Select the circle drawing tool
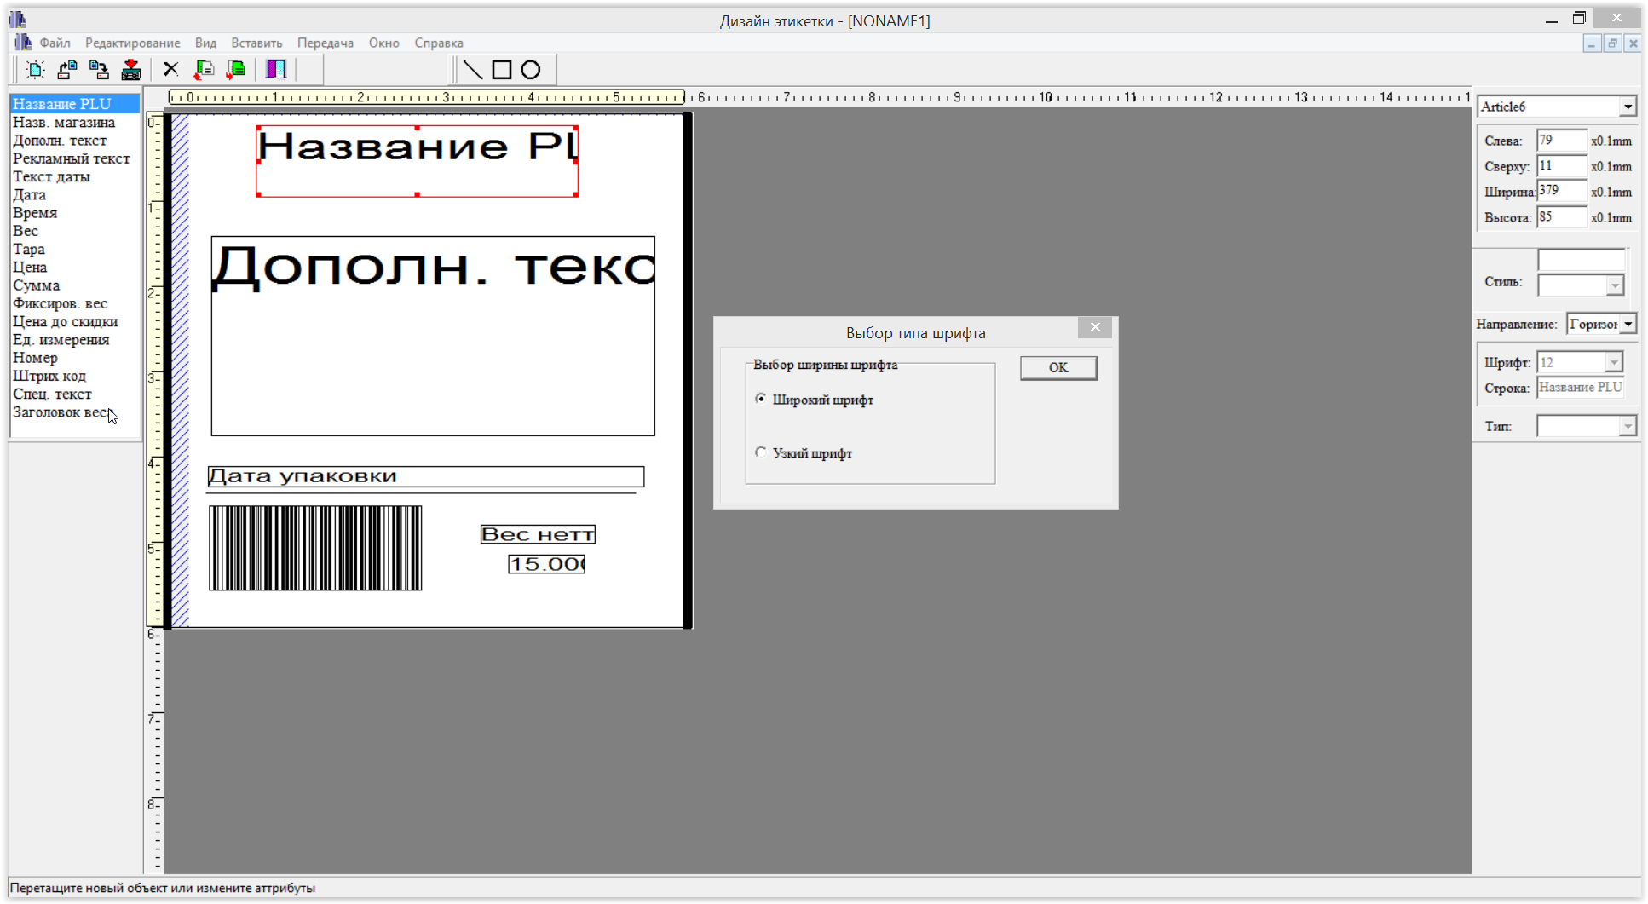Screen dimensions: 1648x904 (531, 70)
